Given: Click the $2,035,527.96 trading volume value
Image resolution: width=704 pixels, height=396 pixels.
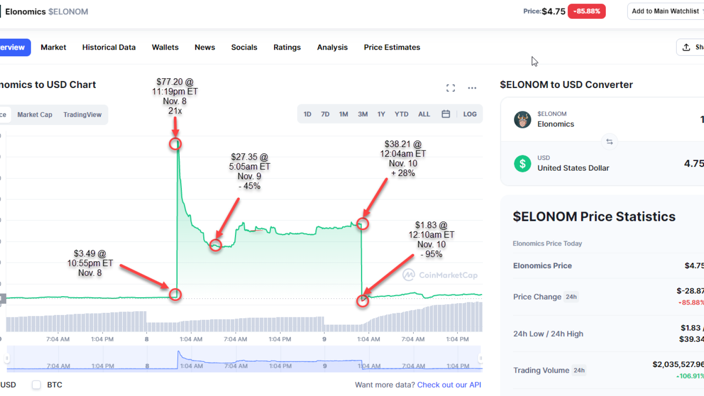Looking at the screenshot, I should (x=678, y=364).
